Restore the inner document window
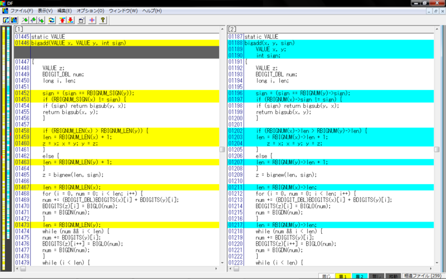 tap(436, 11)
